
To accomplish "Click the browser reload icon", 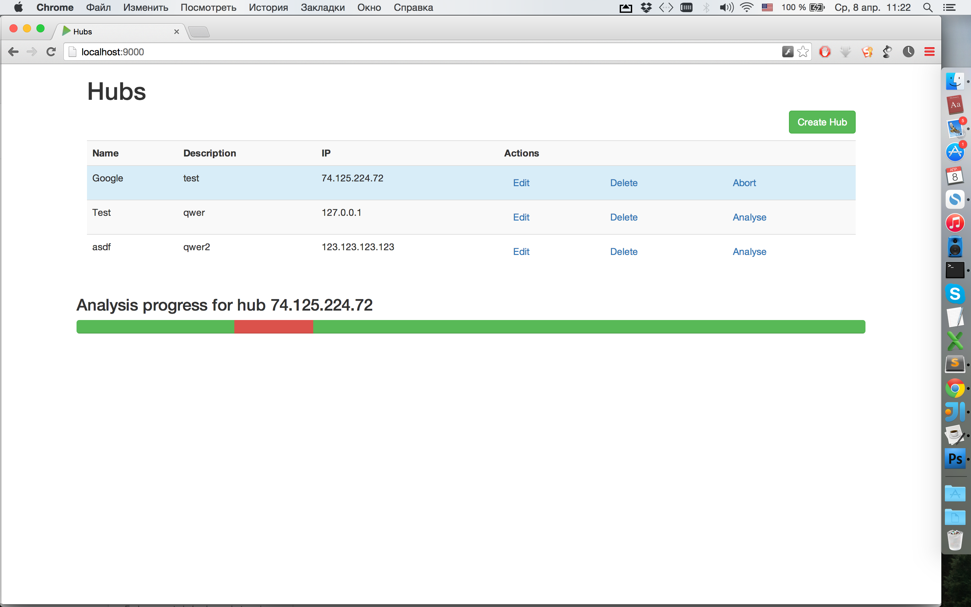I will pos(51,52).
